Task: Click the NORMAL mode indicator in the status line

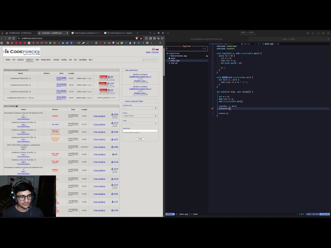Action: tap(170, 214)
